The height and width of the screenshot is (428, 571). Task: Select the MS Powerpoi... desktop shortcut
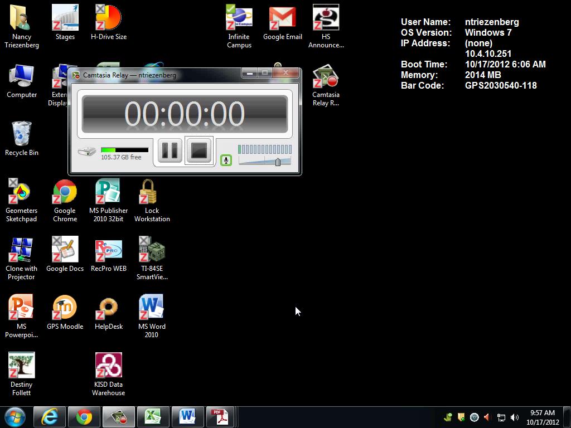pyautogui.click(x=22, y=316)
